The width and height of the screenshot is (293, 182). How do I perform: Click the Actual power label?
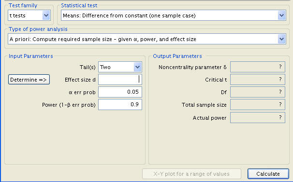click(210, 118)
